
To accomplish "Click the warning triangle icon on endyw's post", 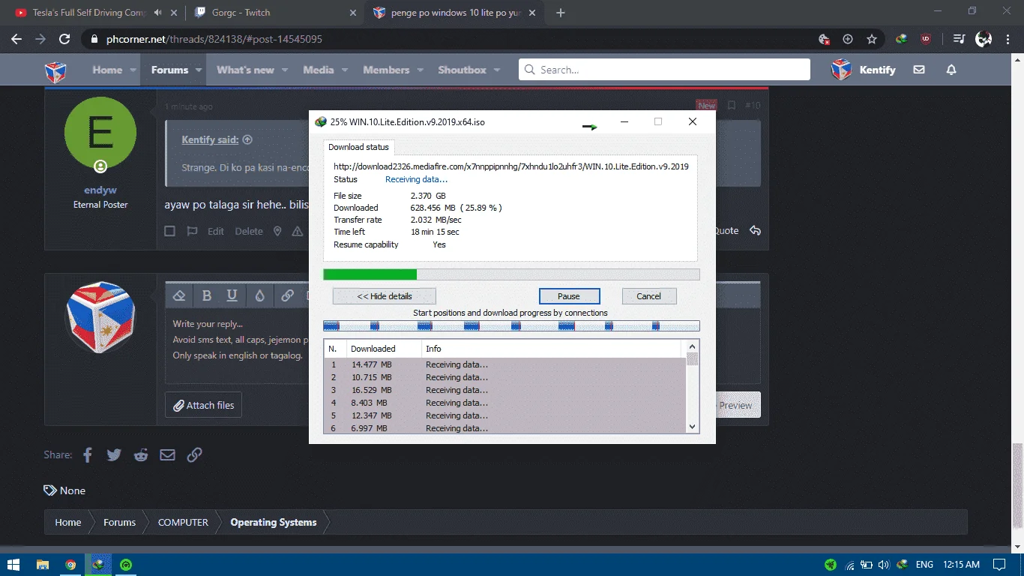I will (298, 231).
